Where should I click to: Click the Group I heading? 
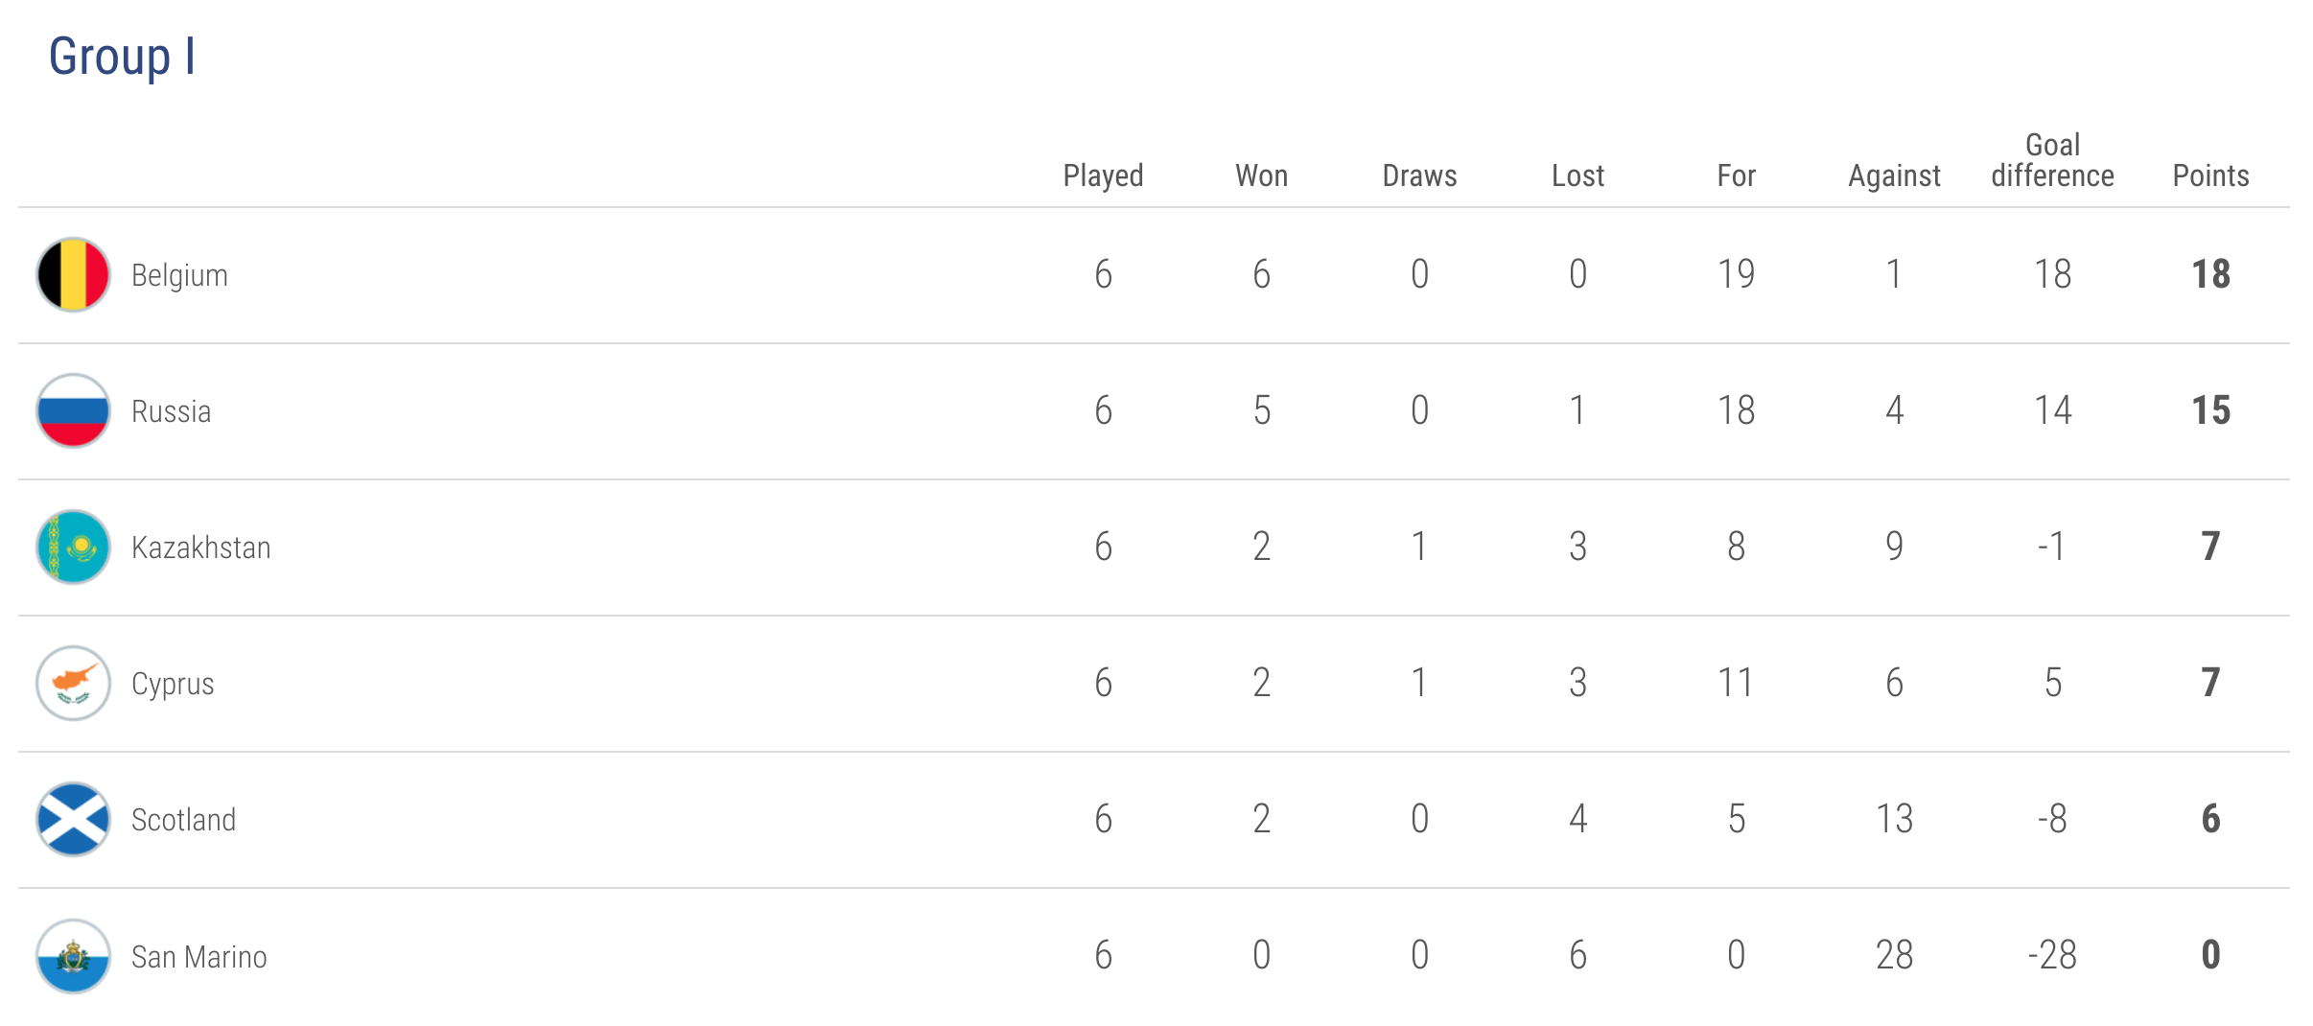click(x=122, y=57)
